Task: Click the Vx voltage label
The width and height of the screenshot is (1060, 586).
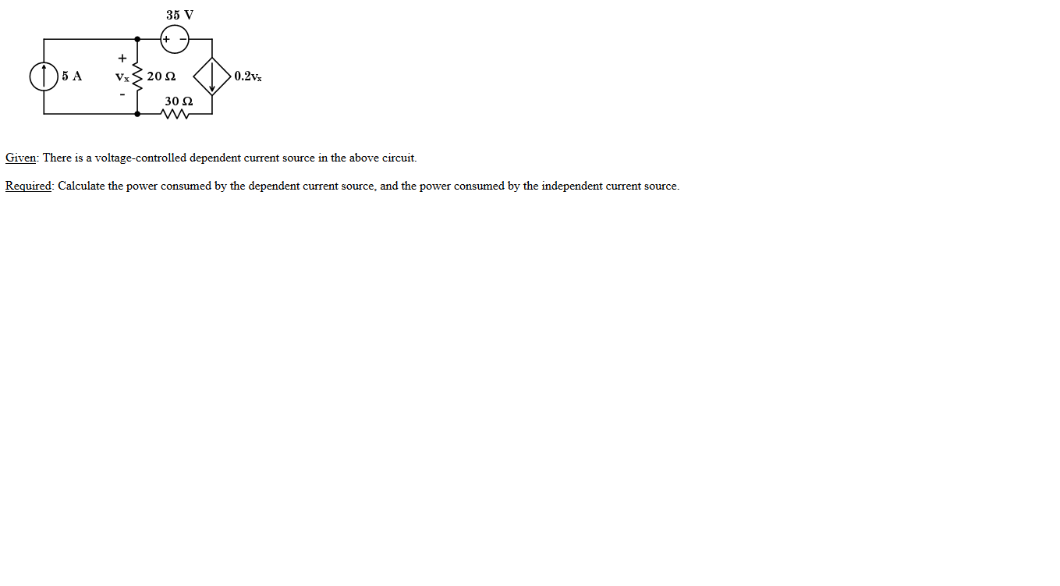Action: click(122, 77)
